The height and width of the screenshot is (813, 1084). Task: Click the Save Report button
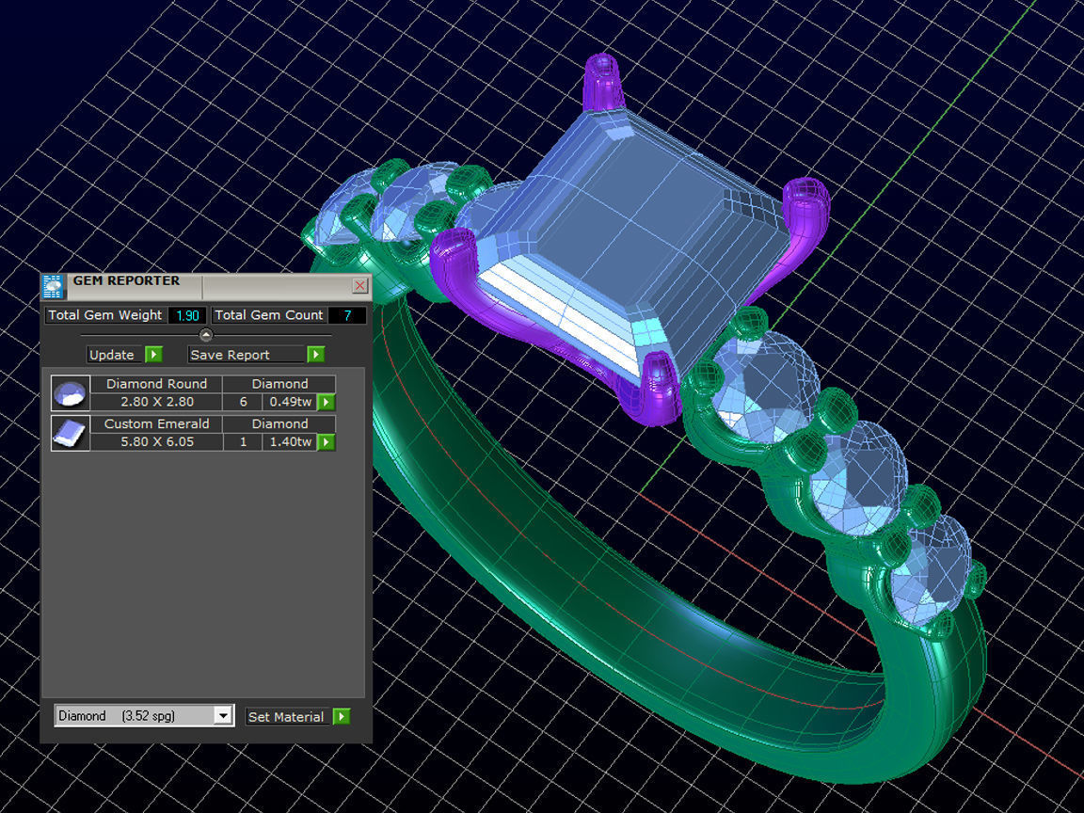[247, 355]
